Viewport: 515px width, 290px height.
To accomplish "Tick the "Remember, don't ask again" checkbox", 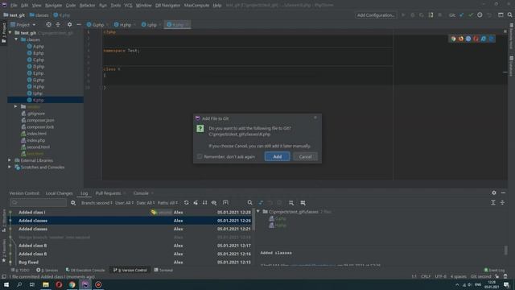I will click(200, 156).
